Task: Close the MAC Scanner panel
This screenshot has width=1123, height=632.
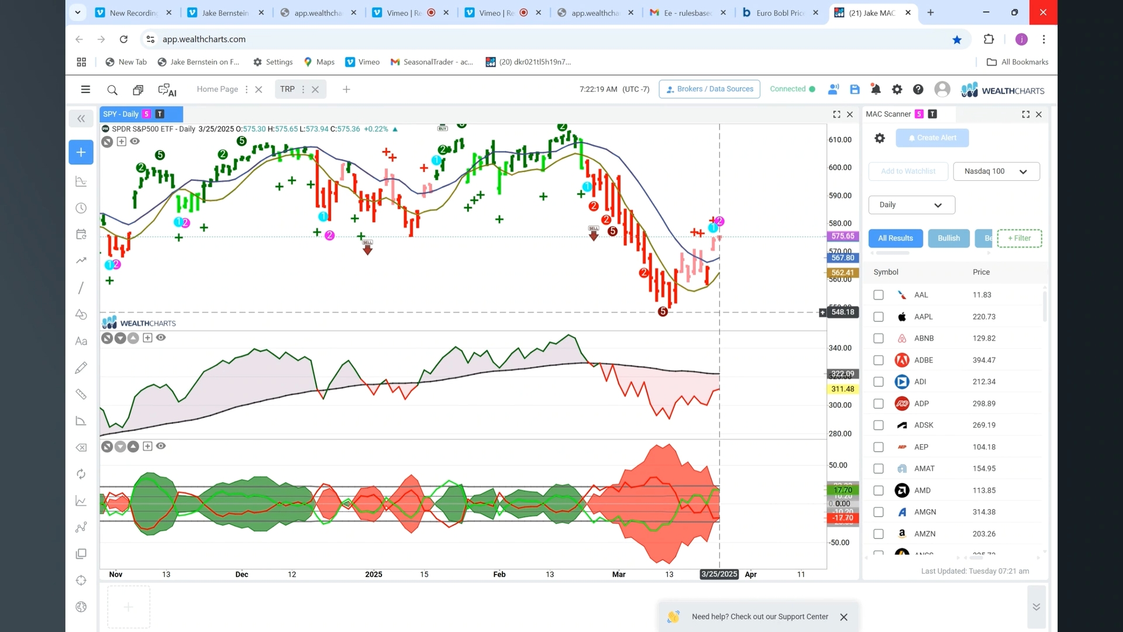Action: 1039,114
